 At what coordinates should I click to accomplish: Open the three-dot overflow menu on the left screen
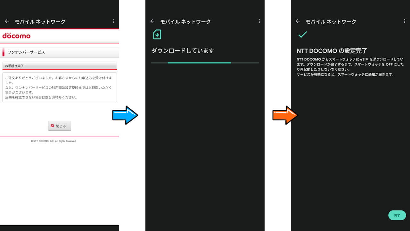114,21
